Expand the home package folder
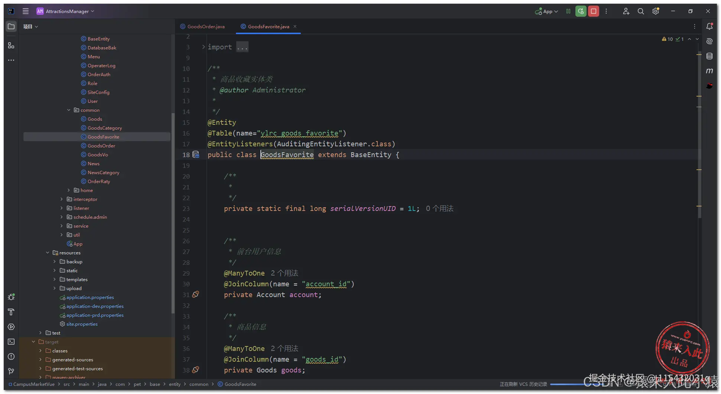Image resolution: width=721 pixels, height=394 pixels. (x=69, y=191)
